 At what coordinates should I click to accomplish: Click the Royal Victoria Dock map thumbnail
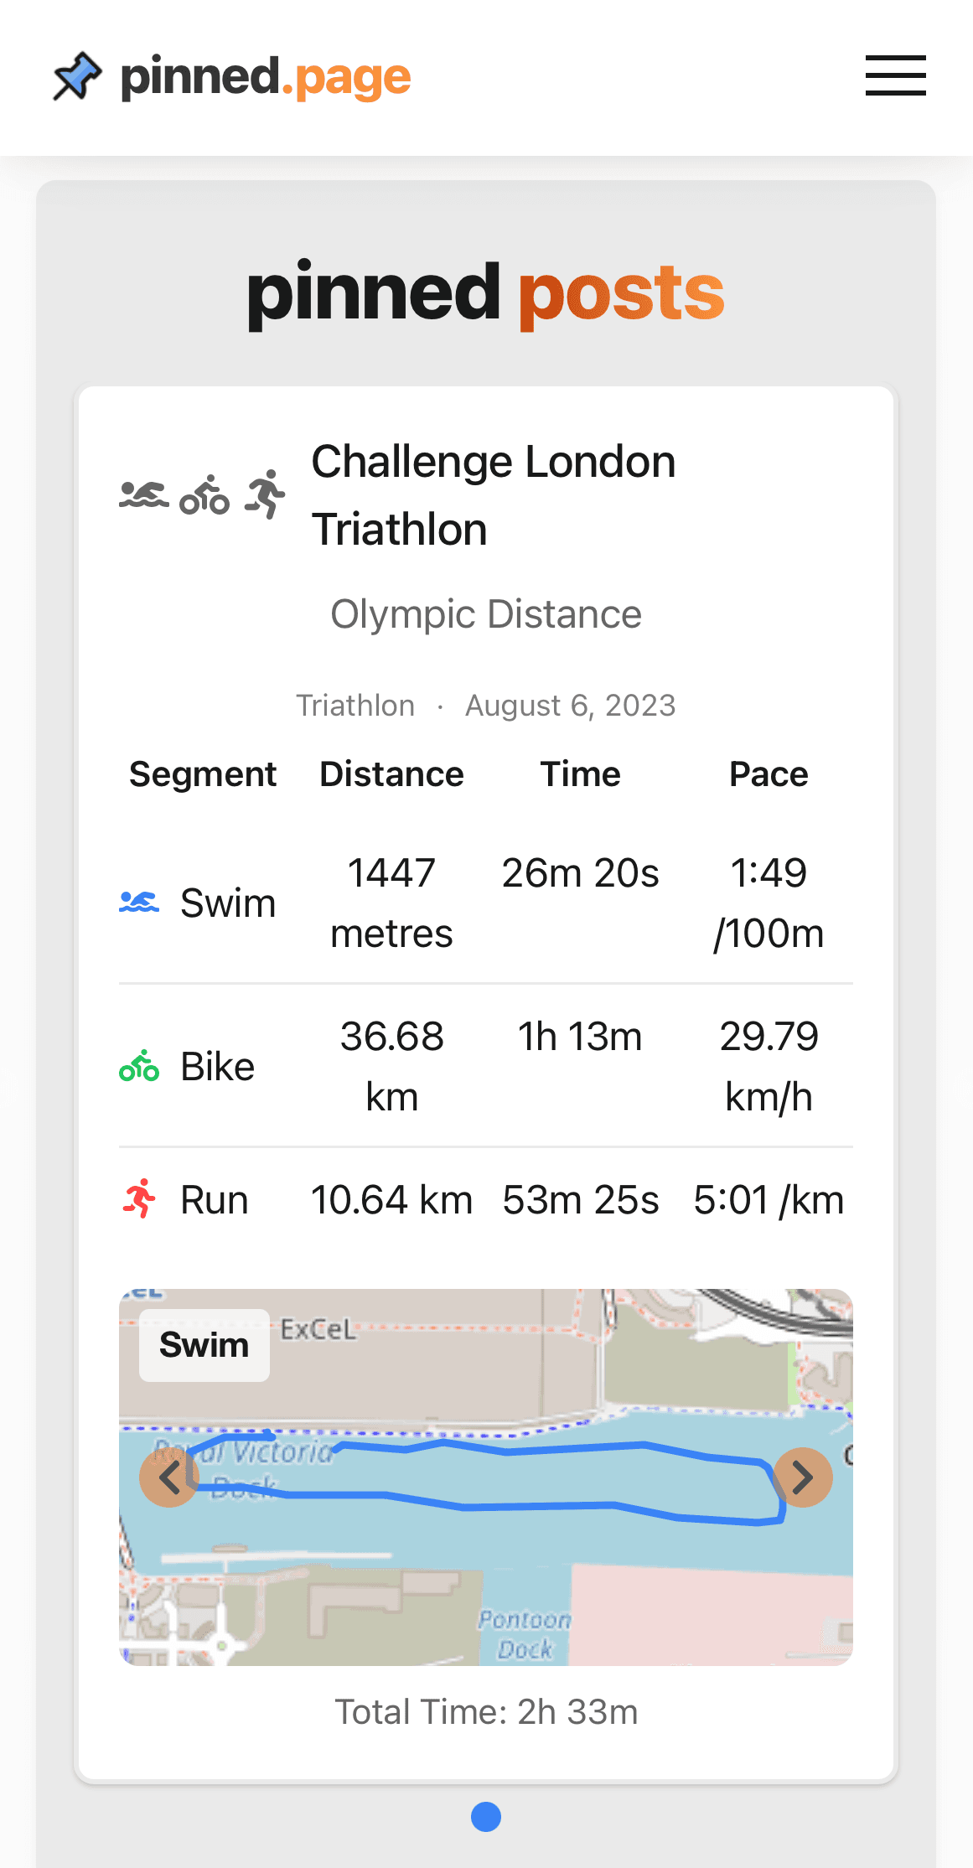coord(486,1477)
